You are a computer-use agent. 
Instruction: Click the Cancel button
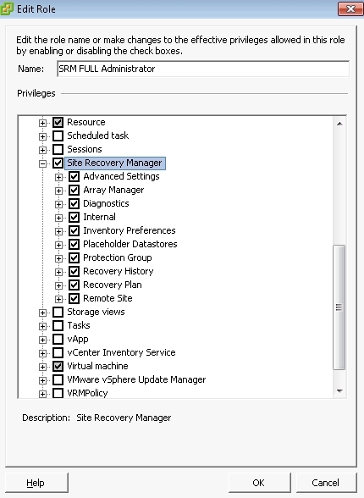coord(326,483)
